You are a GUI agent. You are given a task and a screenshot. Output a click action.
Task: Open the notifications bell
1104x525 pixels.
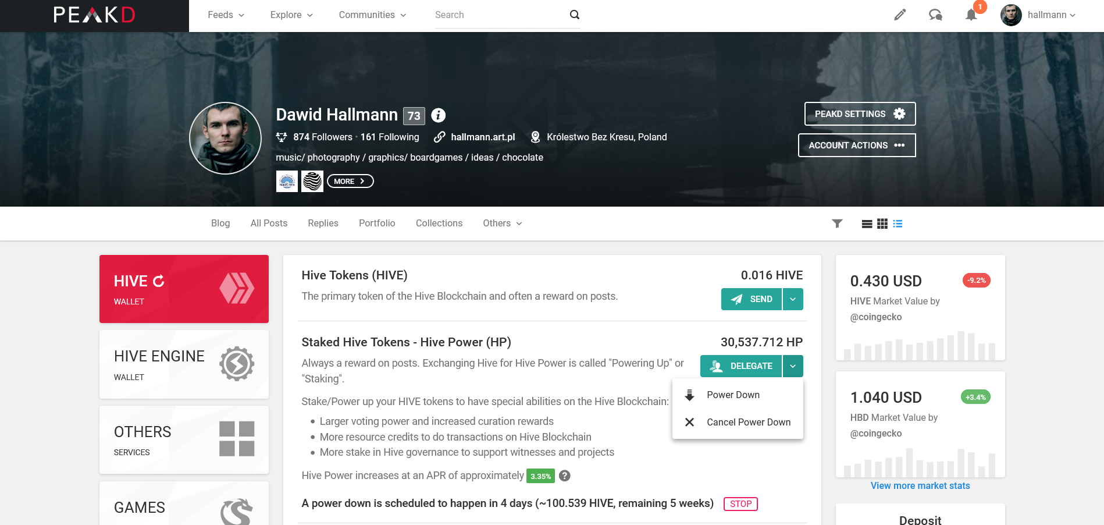coord(971,15)
